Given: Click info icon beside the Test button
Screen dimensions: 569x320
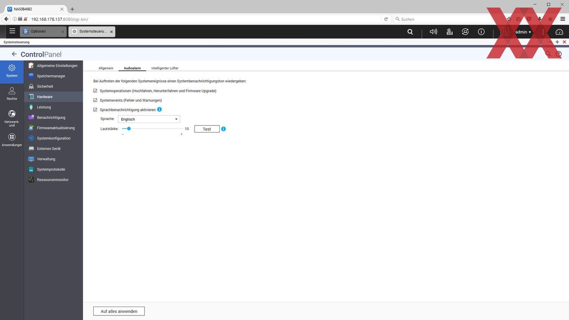Looking at the screenshot, I should pos(223,129).
